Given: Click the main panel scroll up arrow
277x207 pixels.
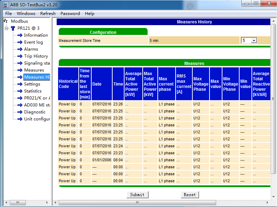Looking at the screenshot, I should [273, 21].
